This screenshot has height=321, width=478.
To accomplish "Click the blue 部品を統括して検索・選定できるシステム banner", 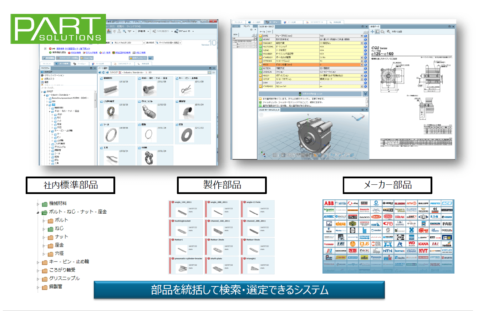I will [239, 290].
